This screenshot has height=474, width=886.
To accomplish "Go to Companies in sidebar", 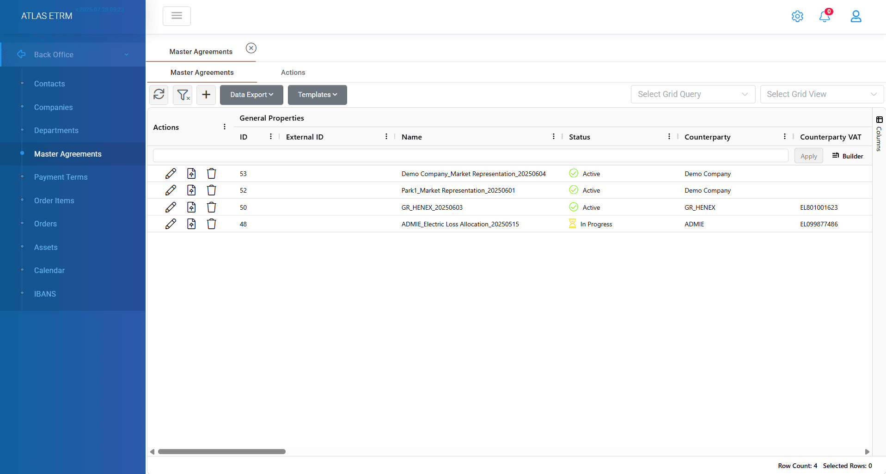I will pos(54,107).
